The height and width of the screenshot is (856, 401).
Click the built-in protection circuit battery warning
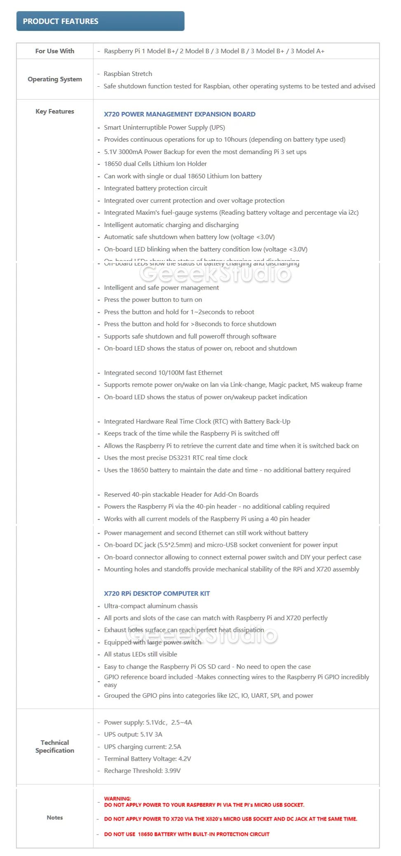pos(187,834)
